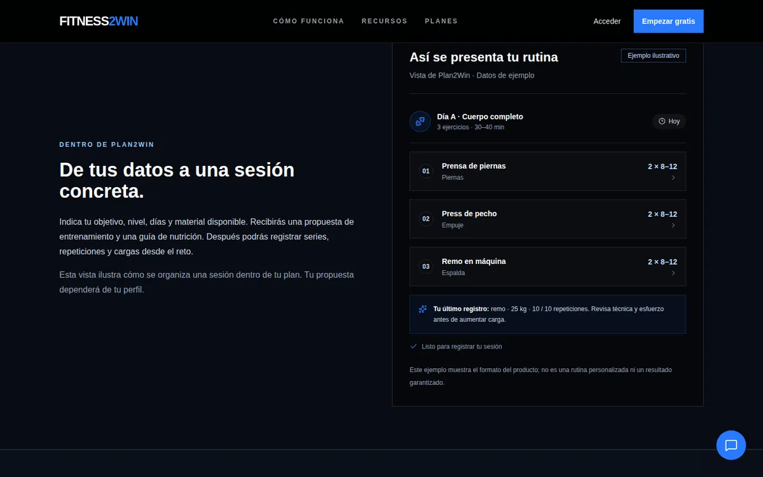Click the checkmark beside Listo para registrar

coord(414,347)
